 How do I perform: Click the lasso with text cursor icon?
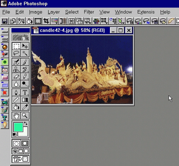tap(130, 21)
